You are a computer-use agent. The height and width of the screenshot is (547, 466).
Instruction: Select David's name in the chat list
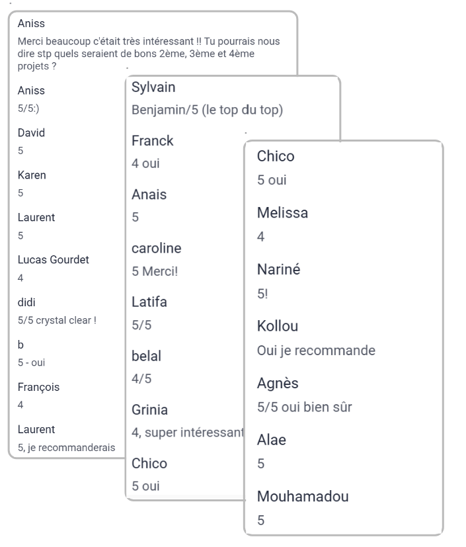[x=31, y=132]
